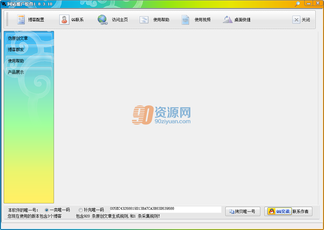The height and width of the screenshot is (230, 324).
Task: Click the 关闭 toolbar label
Action: (306, 20)
